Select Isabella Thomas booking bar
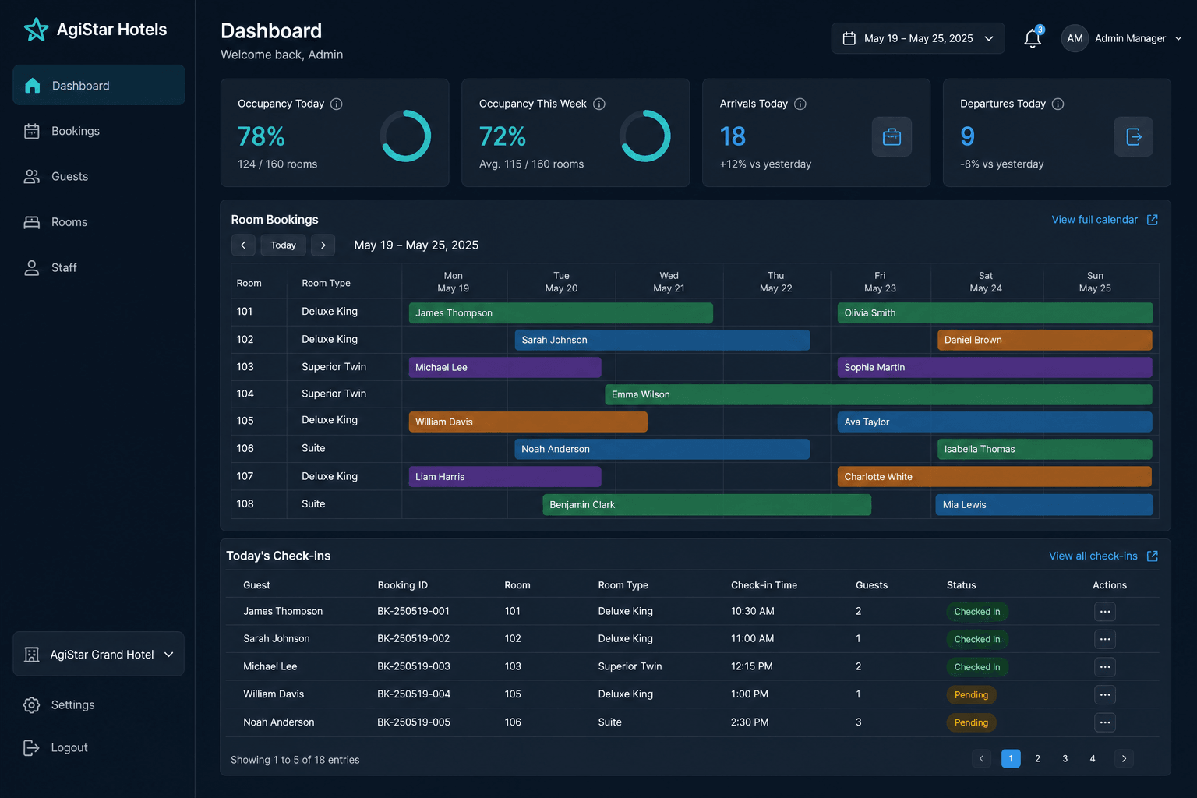The image size is (1197, 798). 1045,449
